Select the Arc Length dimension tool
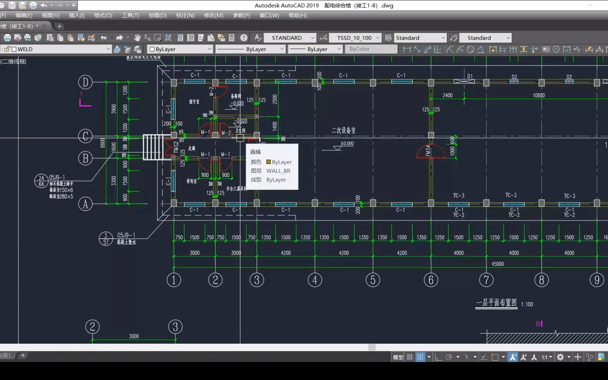The width and height of the screenshot is (608, 380). tap(427, 49)
